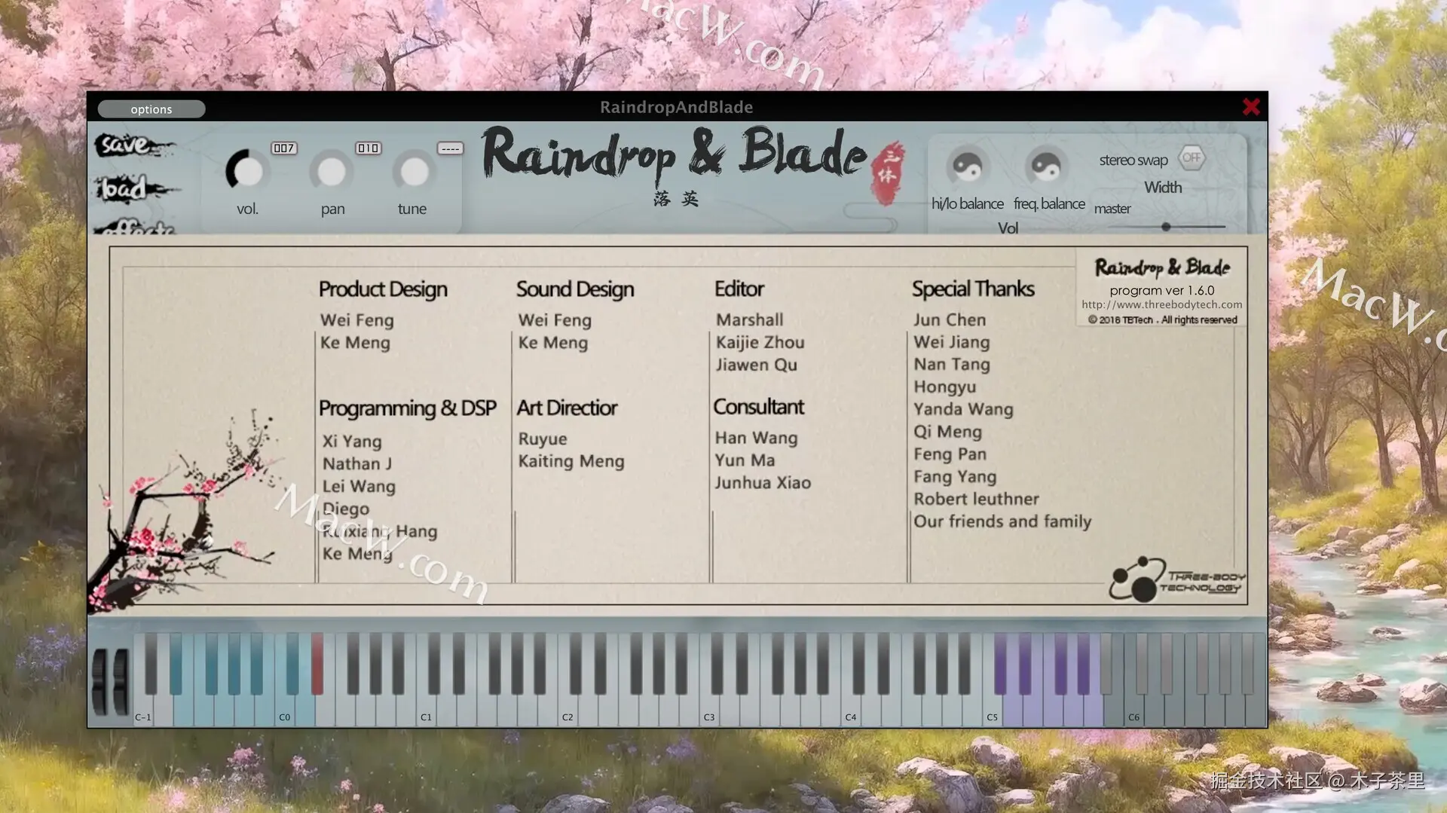Click the name Nathan J
Screen dimensions: 1447x813
[x=357, y=463]
